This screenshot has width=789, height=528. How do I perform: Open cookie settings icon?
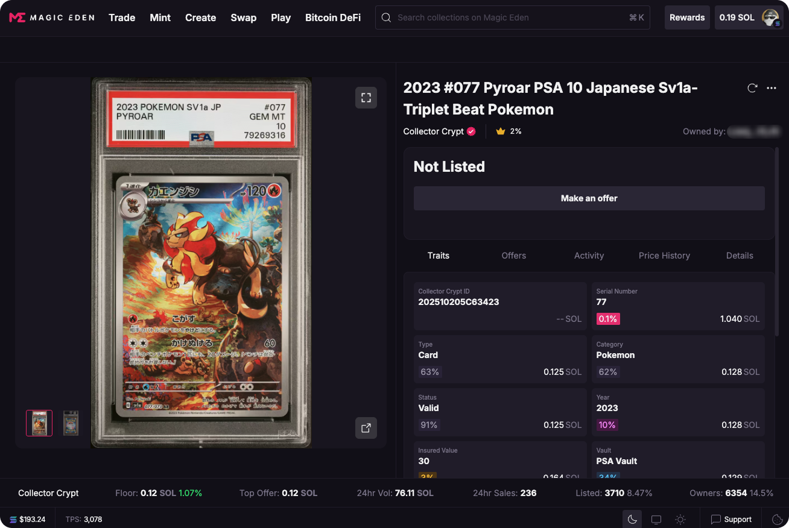(x=778, y=519)
